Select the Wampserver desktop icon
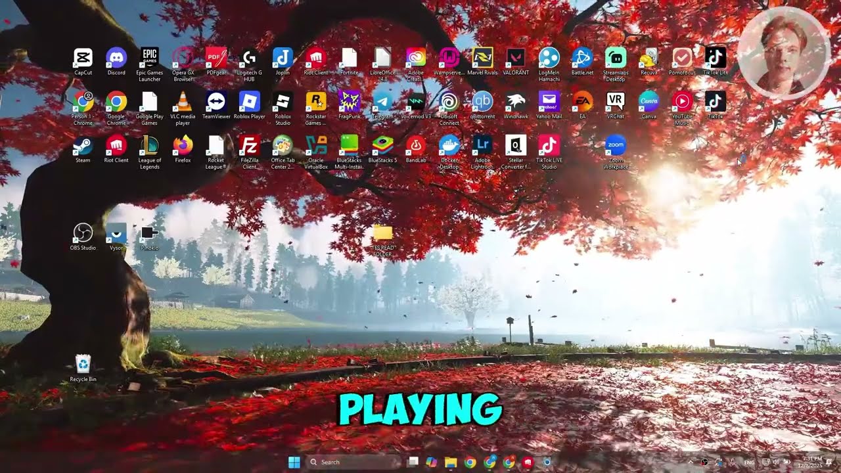Viewport: 841px width, 473px height. pos(449,58)
